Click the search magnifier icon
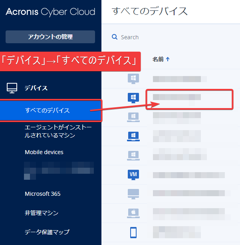The height and width of the screenshot is (245, 240). coord(115,37)
